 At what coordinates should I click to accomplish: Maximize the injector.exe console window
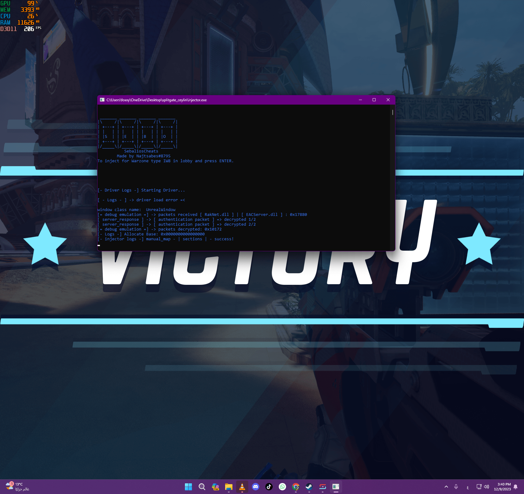click(x=374, y=100)
